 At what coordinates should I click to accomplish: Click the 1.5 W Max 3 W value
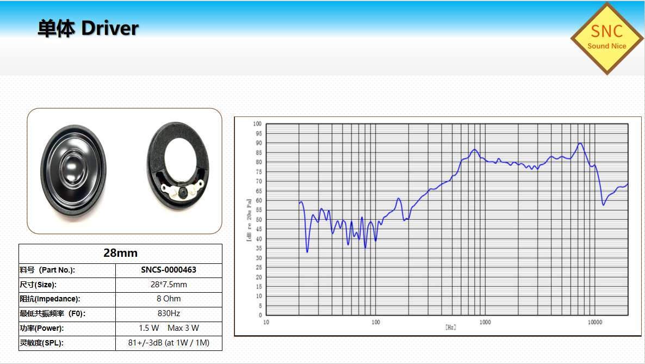coord(169,328)
